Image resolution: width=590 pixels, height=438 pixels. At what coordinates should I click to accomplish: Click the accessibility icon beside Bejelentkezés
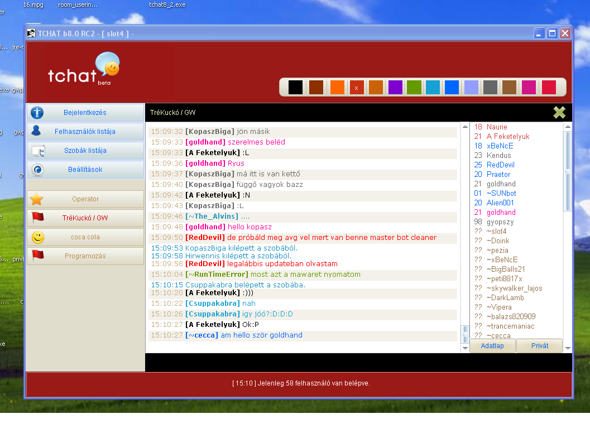point(37,113)
